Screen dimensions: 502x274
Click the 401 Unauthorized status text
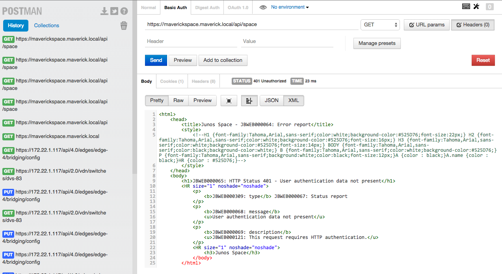pyautogui.click(x=270, y=81)
